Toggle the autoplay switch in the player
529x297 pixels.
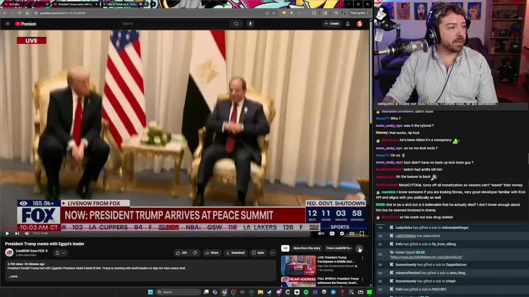pos(321,233)
